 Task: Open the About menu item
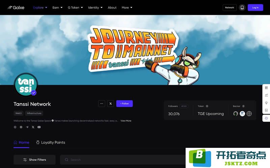click(x=112, y=7)
